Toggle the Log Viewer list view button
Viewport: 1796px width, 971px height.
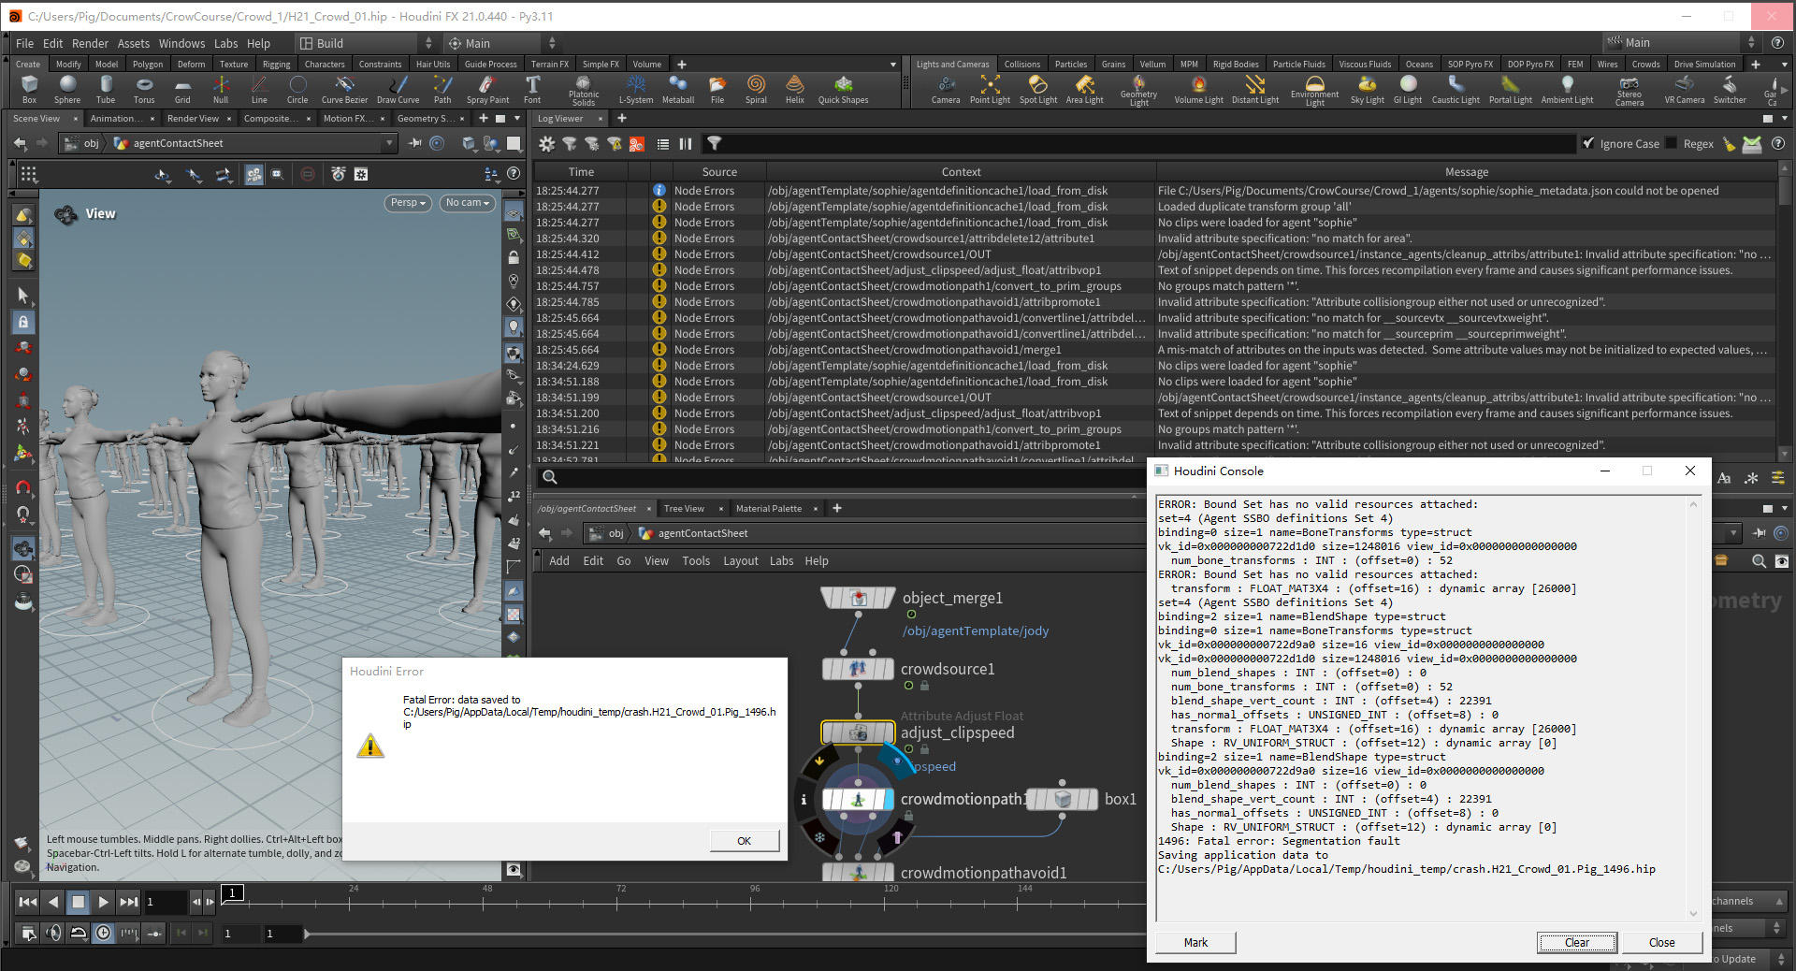tap(663, 144)
